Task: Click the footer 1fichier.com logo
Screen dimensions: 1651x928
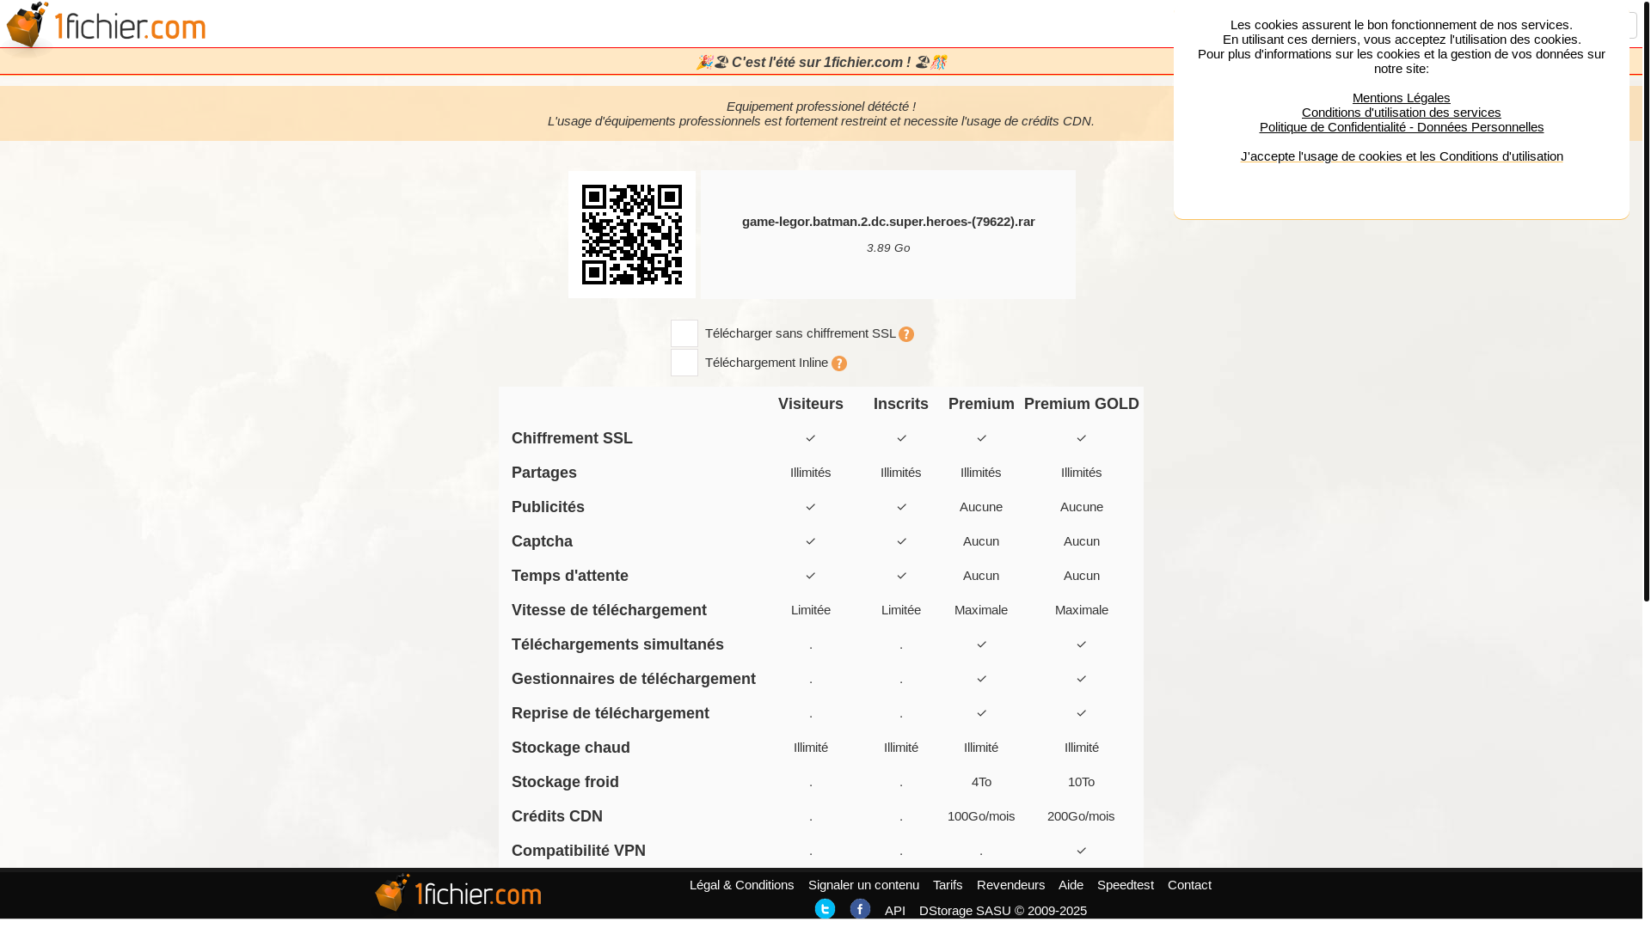Action: coord(458,893)
